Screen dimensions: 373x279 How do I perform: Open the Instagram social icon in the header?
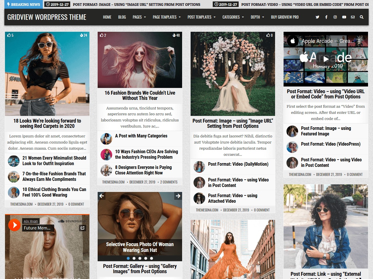(x=335, y=17)
